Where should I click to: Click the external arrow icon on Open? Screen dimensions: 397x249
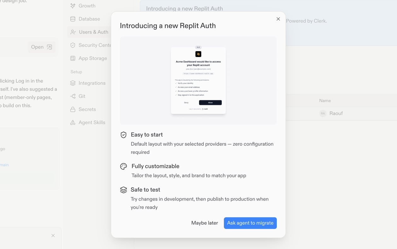click(x=50, y=47)
